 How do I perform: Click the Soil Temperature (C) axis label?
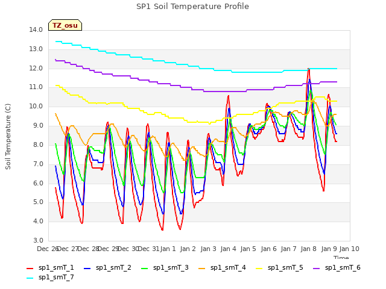[8, 137]
